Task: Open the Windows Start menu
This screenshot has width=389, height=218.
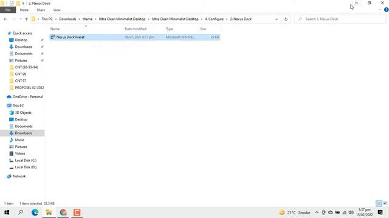Action: click(7, 213)
